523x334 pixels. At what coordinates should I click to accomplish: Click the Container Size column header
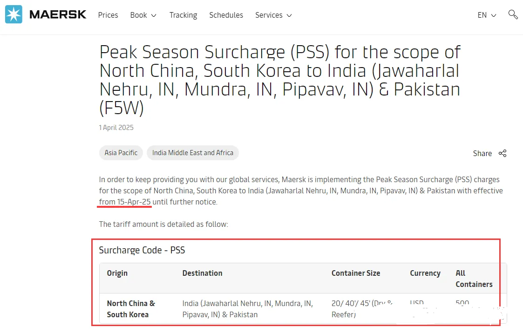[x=355, y=273]
